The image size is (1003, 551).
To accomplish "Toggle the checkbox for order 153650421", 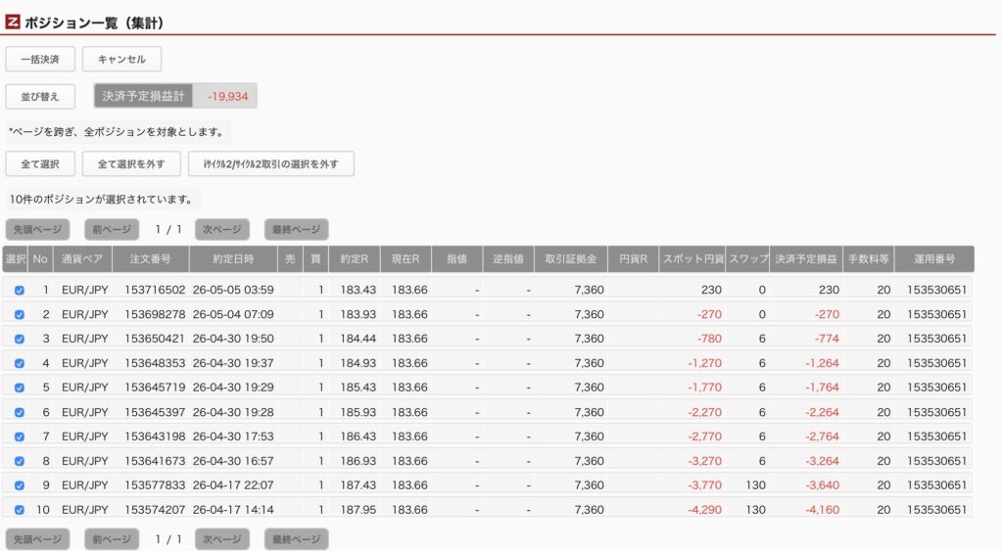I will click(20, 339).
